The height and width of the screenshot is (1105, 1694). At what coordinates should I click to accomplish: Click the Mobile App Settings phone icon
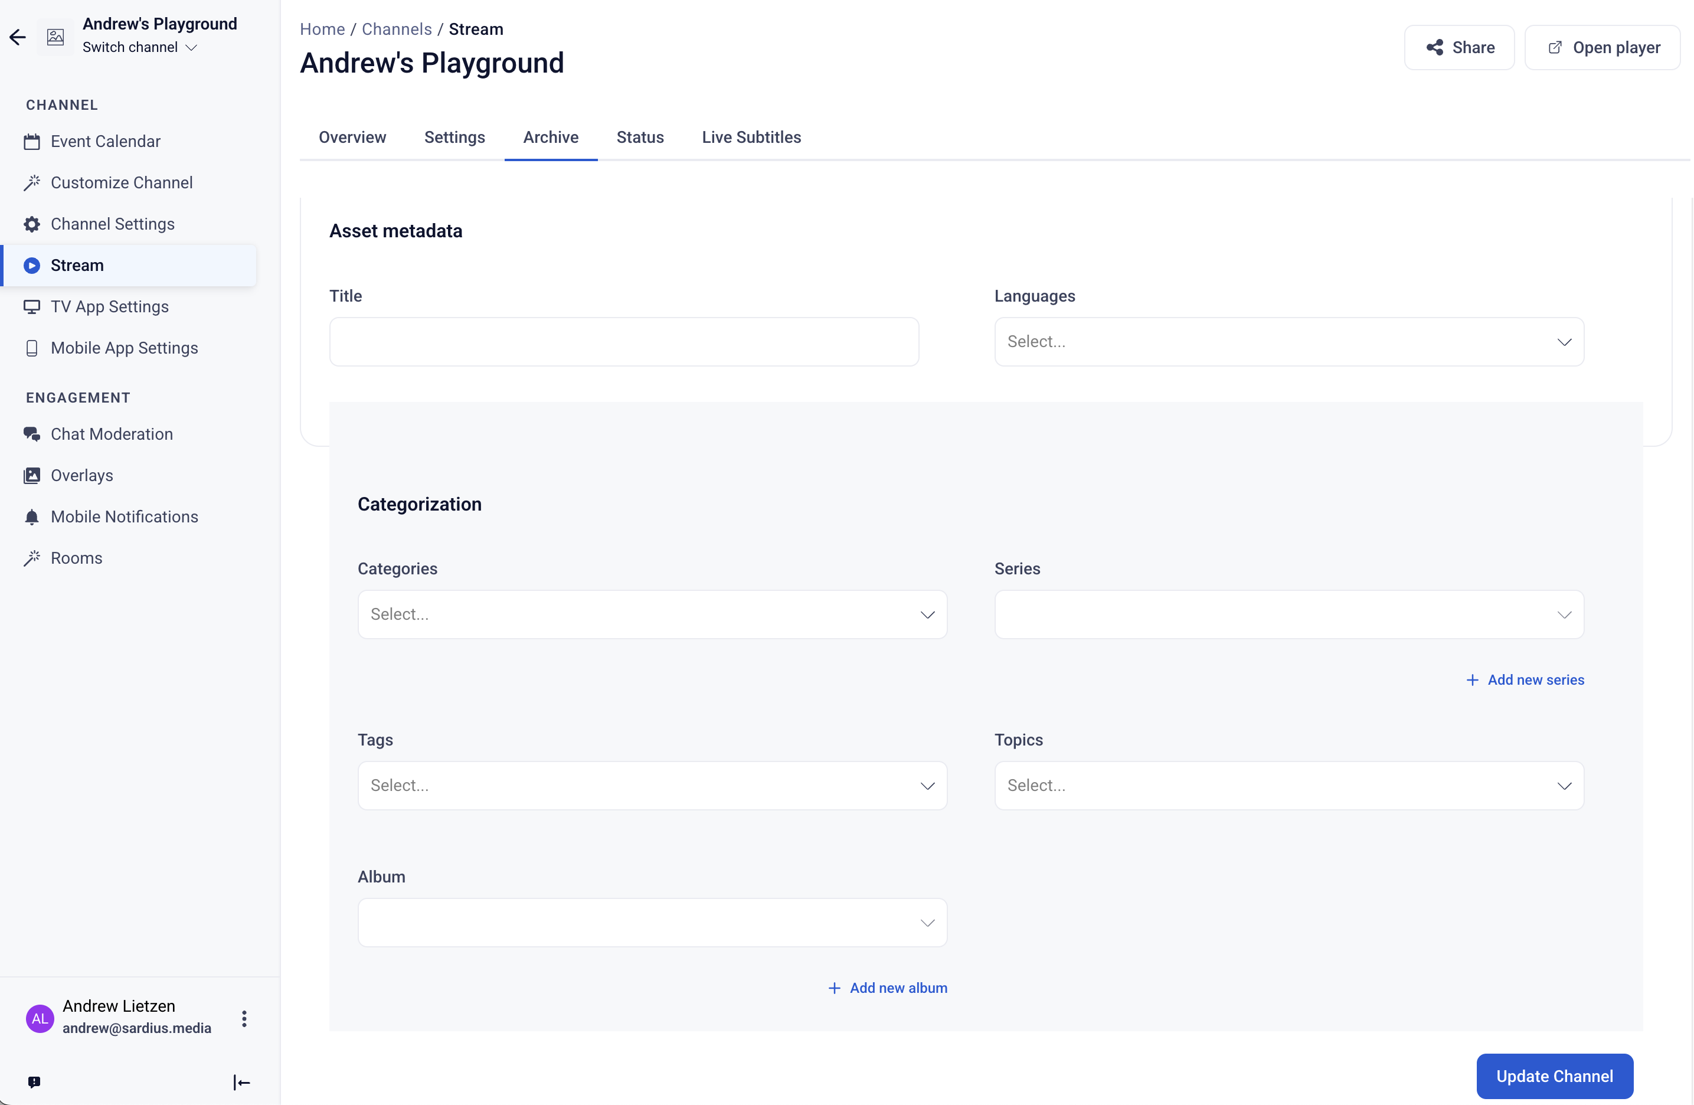click(x=31, y=348)
